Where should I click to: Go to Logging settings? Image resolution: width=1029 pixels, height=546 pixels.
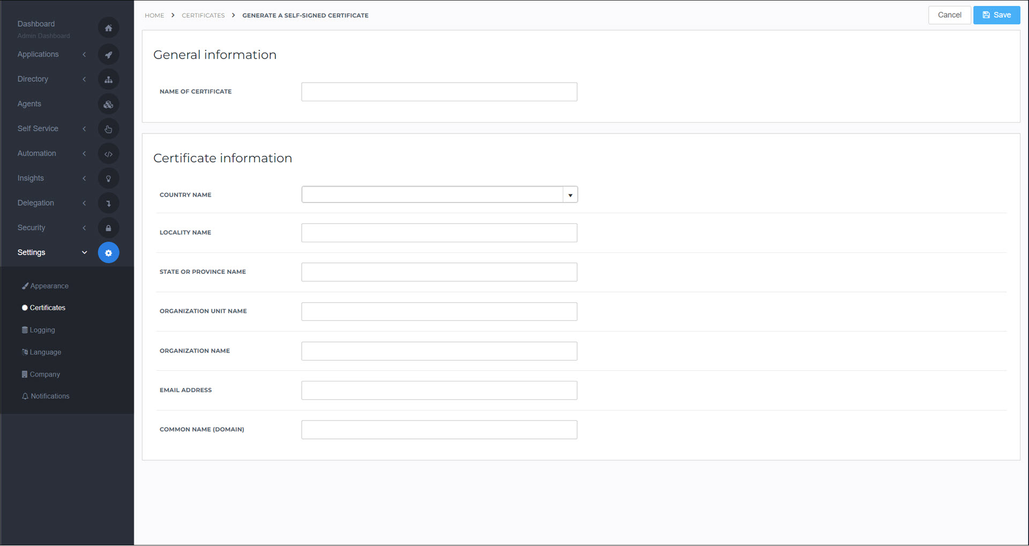tap(42, 330)
